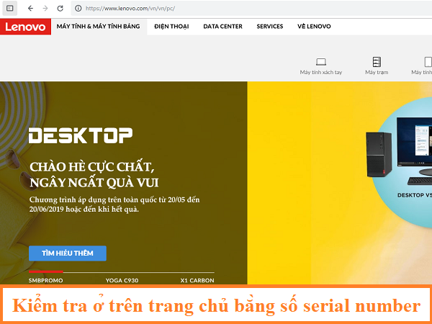This screenshot has height=324, width=432.
Task: Select the SMBPROMO banner slide
Action: [46, 280]
